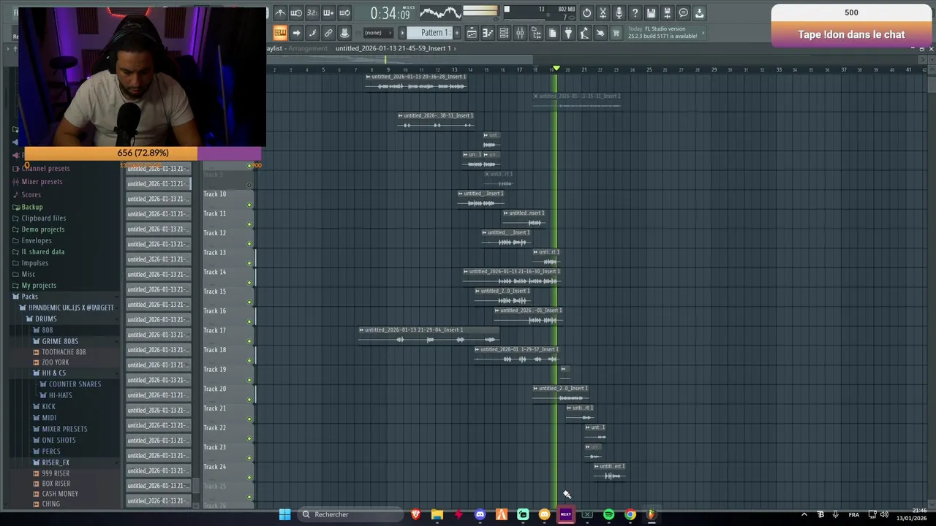Expand the Envelopes folder
This screenshot has width=936, height=526.
36,241
